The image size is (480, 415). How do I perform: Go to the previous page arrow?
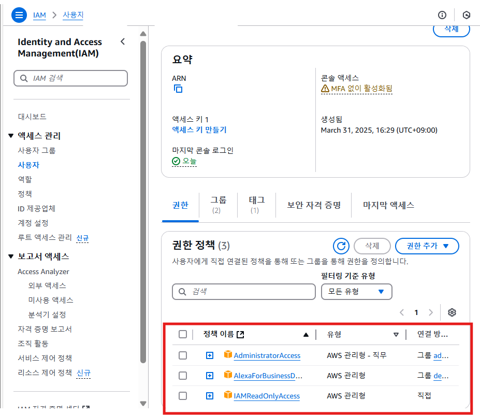pyautogui.click(x=402, y=312)
